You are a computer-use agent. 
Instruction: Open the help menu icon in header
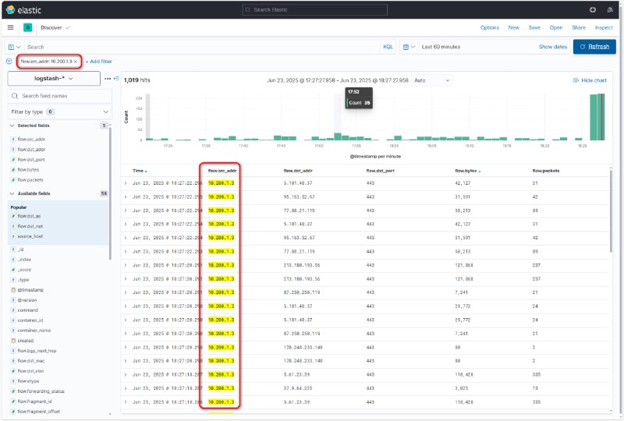click(593, 10)
